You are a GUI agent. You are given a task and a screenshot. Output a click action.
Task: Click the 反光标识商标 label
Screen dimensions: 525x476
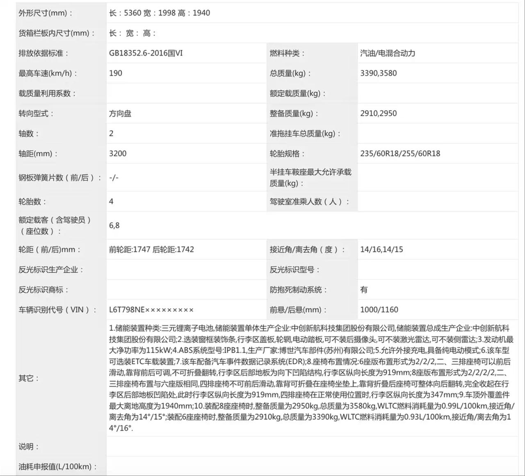pos(43,290)
